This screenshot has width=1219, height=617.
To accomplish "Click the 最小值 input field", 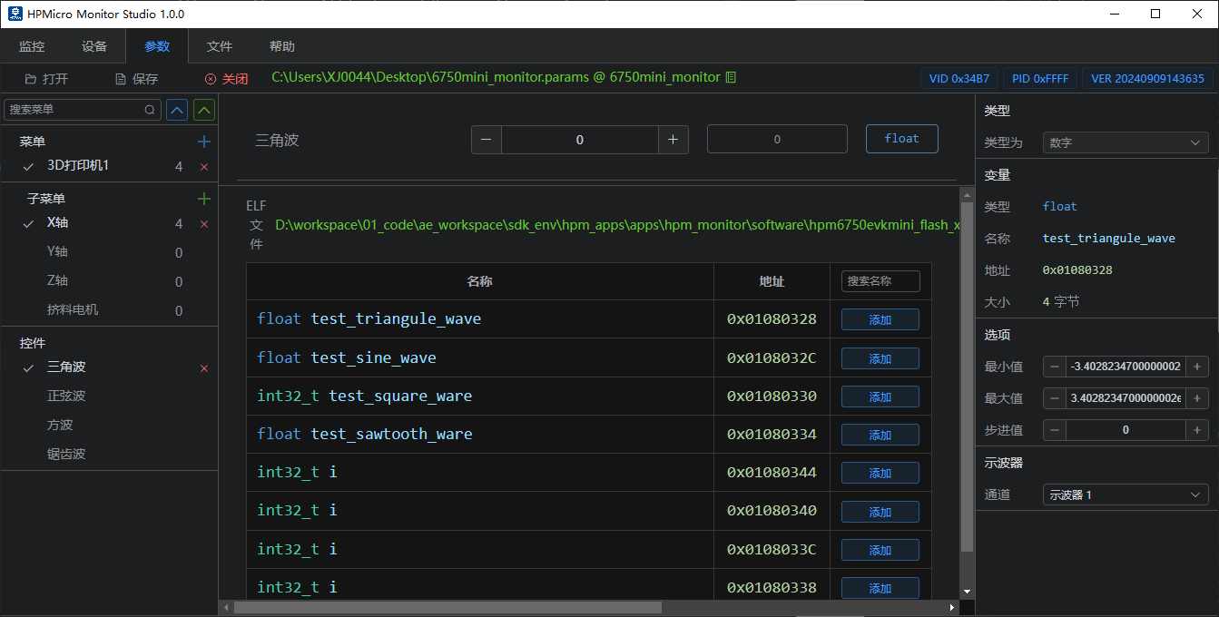I will pyautogui.click(x=1126, y=367).
